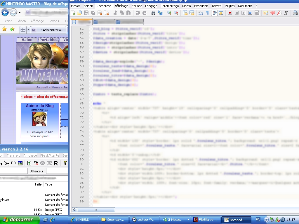Open the Langage menu

click(x=151, y=6)
